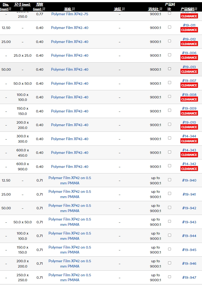Sort by 厚度 (mm) column arrows
202x285 pixels.
click(x=44, y=9)
